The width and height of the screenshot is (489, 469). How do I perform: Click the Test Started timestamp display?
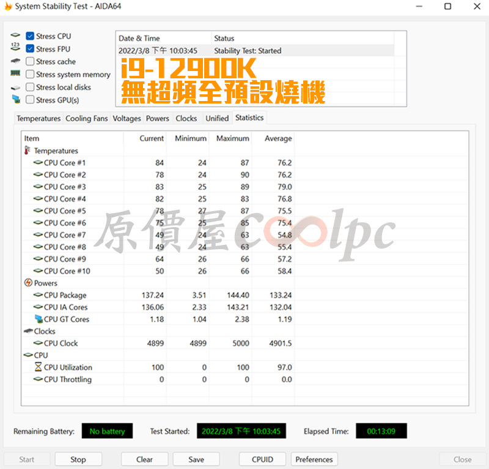click(241, 431)
